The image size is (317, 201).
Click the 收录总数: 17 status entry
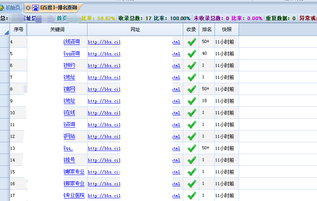pos(135,19)
